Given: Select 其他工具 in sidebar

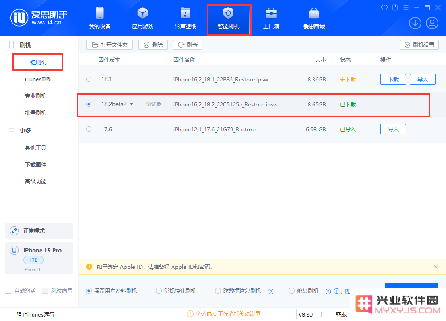Looking at the screenshot, I should tap(36, 147).
